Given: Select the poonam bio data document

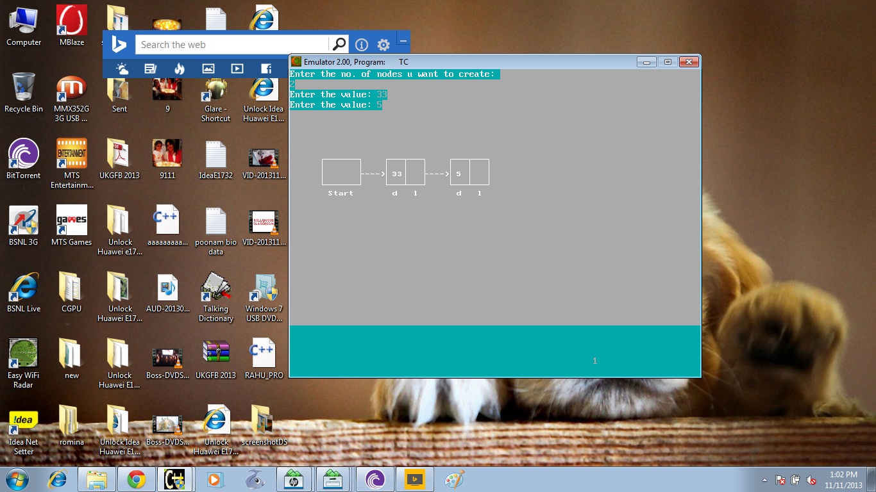Looking at the screenshot, I should point(215,231).
